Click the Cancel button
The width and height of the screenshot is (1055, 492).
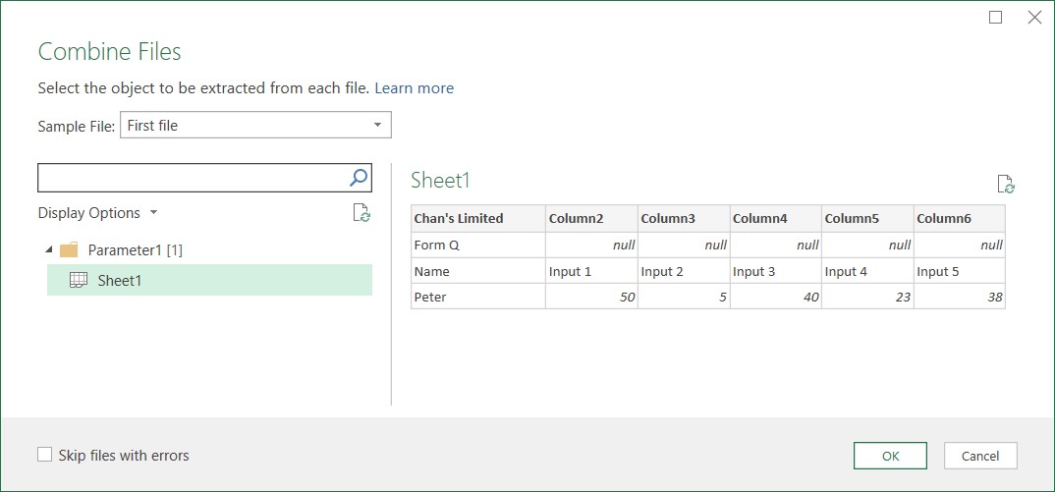pyautogui.click(x=980, y=456)
